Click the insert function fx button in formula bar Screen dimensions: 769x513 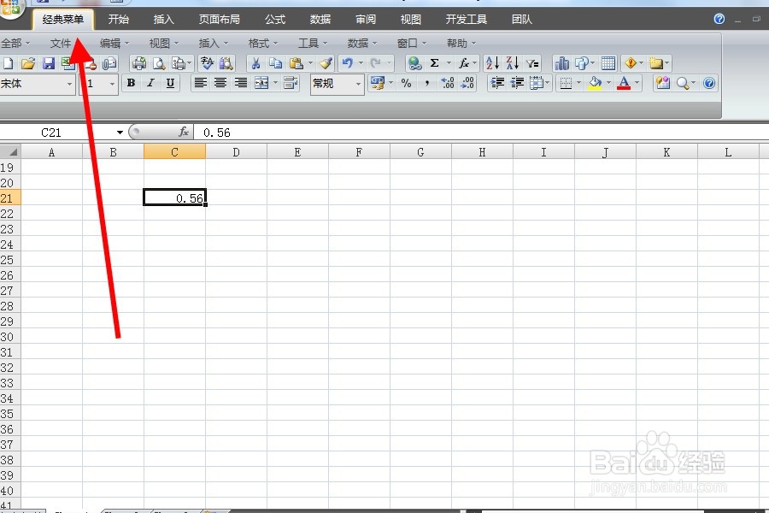184,132
